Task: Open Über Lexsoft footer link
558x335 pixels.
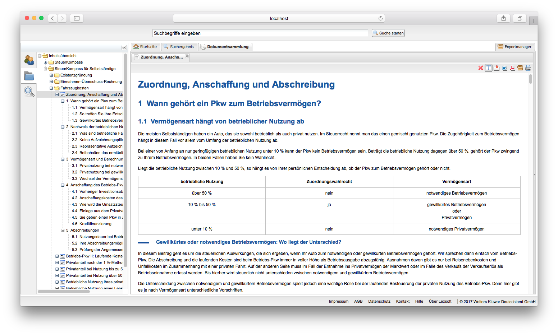Action: pos(440,301)
